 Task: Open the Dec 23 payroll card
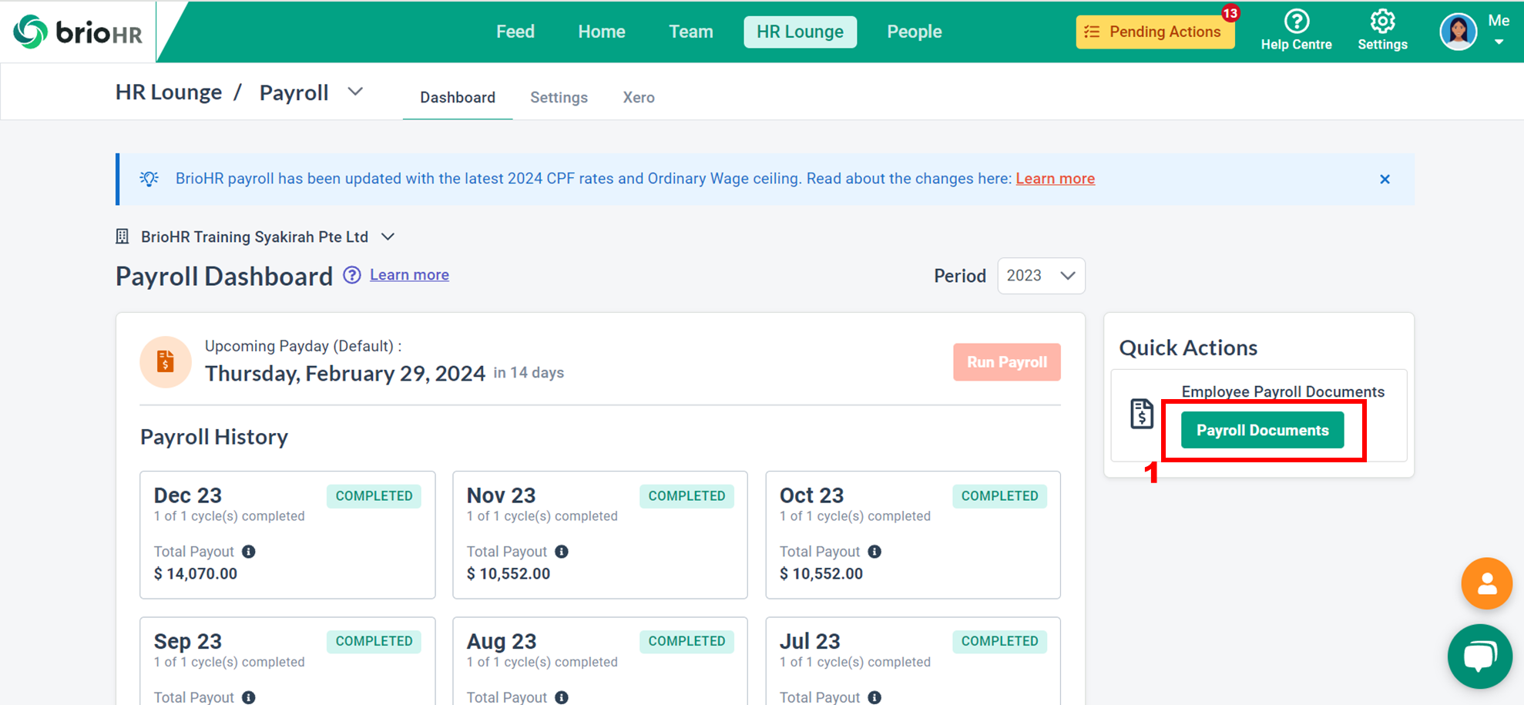tap(287, 535)
